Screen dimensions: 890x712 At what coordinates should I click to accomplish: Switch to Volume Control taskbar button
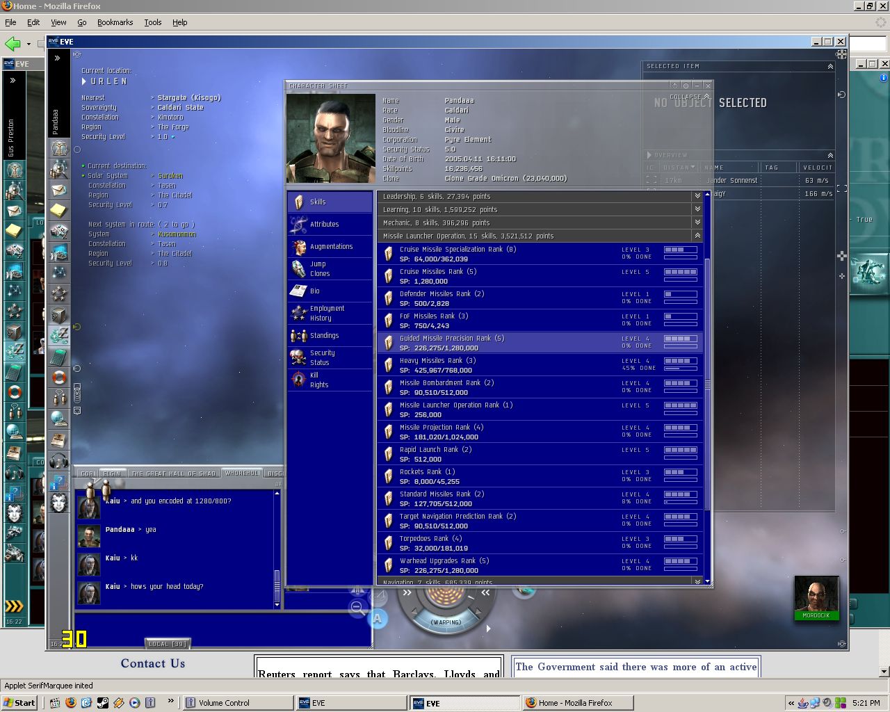point(236,702)
